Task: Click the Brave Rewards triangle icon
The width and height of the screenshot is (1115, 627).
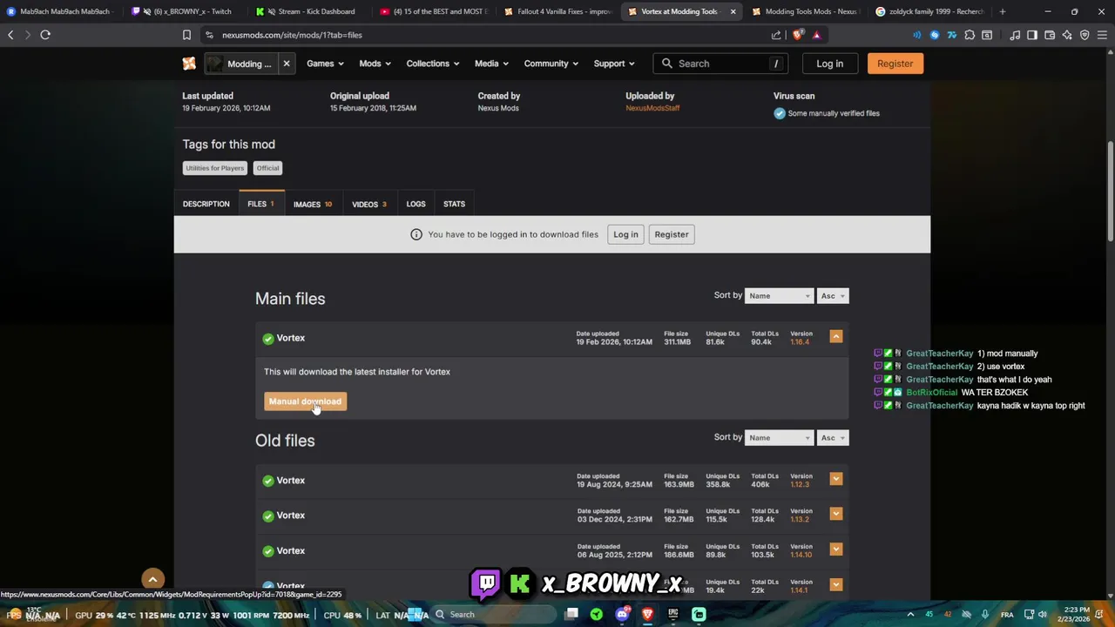Action: [816, 35]
